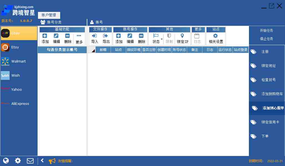
Task: Add a new account category (添加)
Action: (x=45, y=38)
